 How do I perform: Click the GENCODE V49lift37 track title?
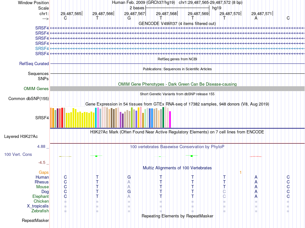click(x=177, y=24)
